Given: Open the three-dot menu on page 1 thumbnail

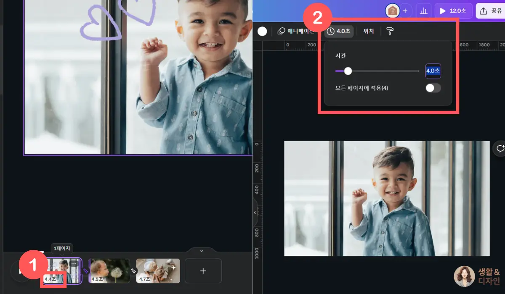Looking at the screenshot, I should point(74,263).
